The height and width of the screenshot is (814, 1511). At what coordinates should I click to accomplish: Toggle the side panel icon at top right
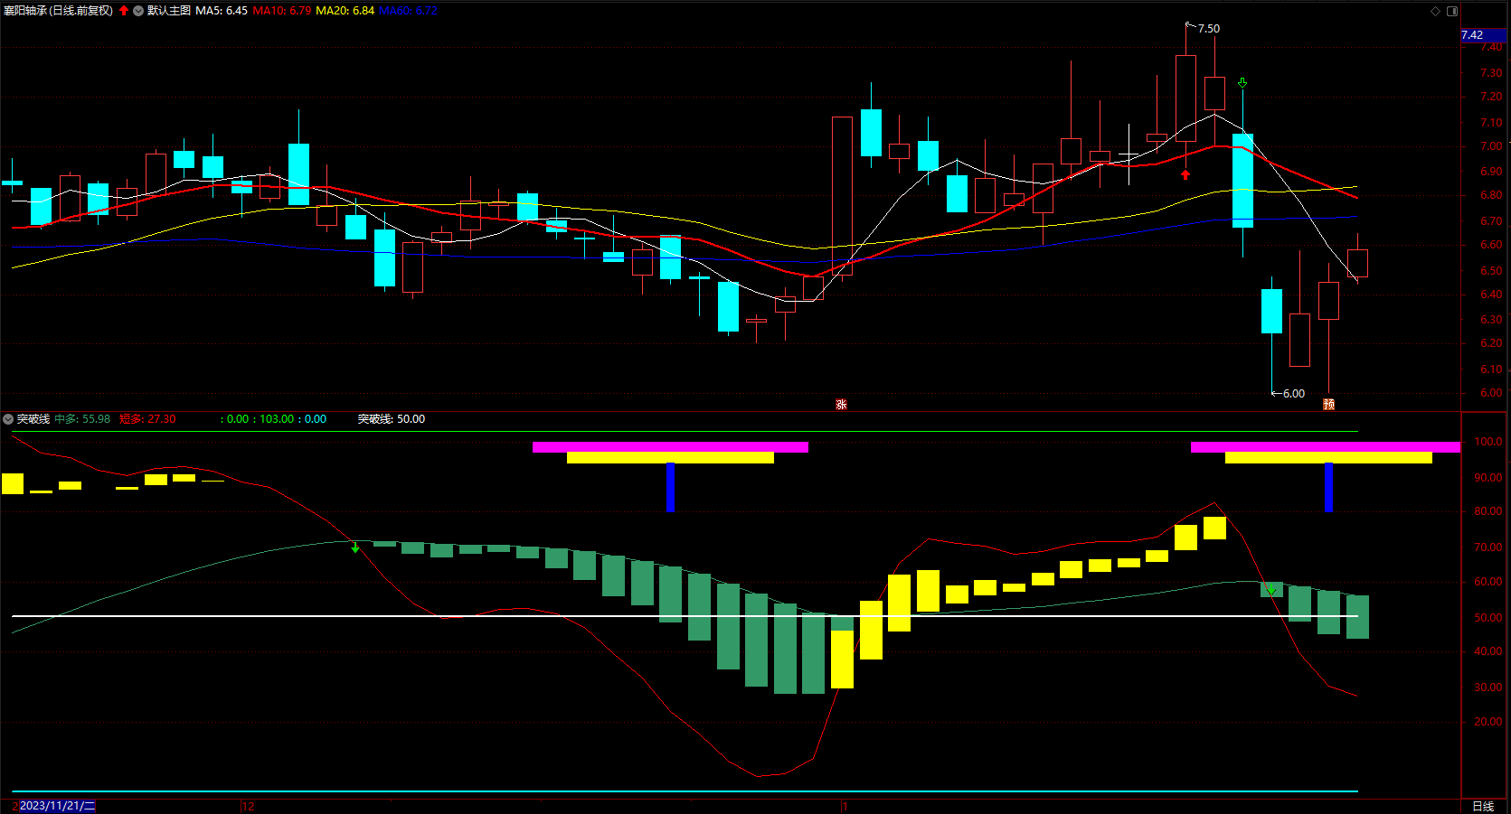click(1452, 11)
